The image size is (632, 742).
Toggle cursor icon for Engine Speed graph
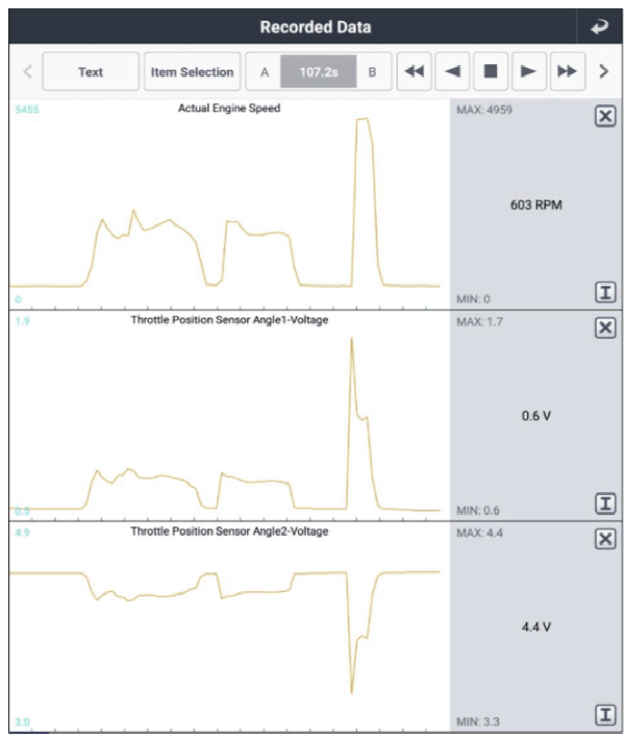(606, 292)
